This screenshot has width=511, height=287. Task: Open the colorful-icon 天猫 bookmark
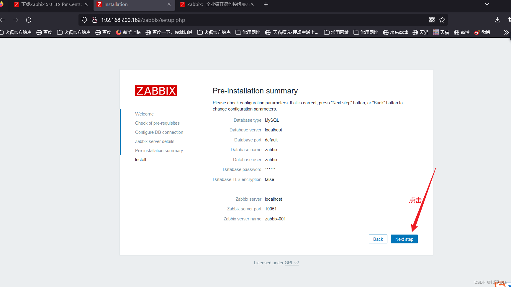pos(441,32)
